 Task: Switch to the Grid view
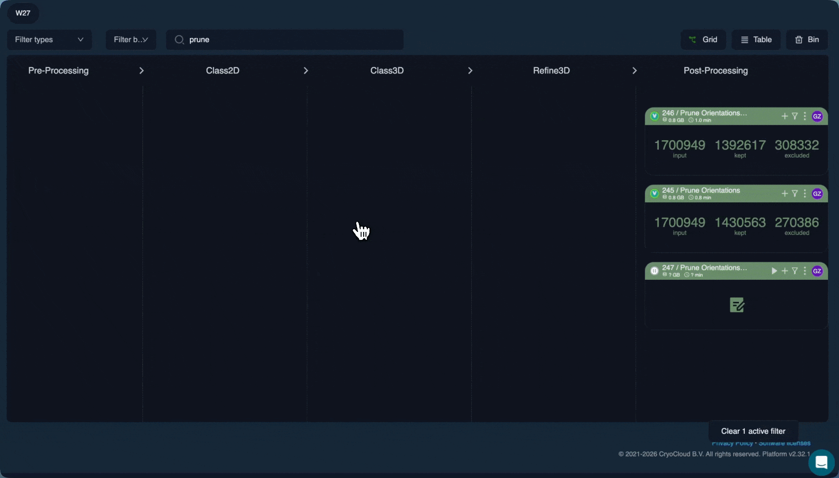click(703, 40)
